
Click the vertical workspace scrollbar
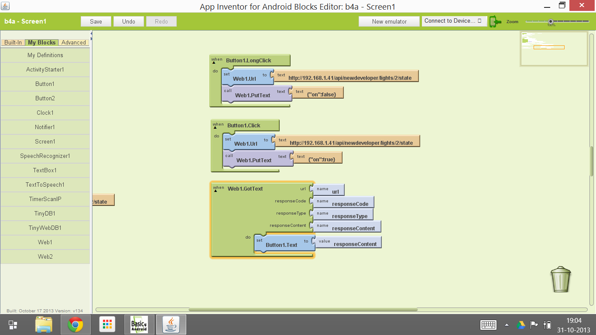tap(592, 161)
